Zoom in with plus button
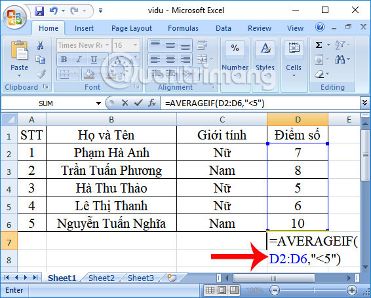This screenshot has height=298, width=371. [x=352, y=290]
